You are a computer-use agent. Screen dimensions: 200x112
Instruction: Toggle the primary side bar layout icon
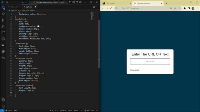point(70,2)
